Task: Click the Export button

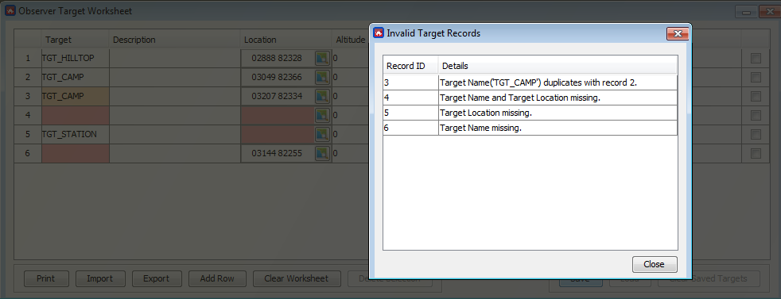Action: point(157,278)
